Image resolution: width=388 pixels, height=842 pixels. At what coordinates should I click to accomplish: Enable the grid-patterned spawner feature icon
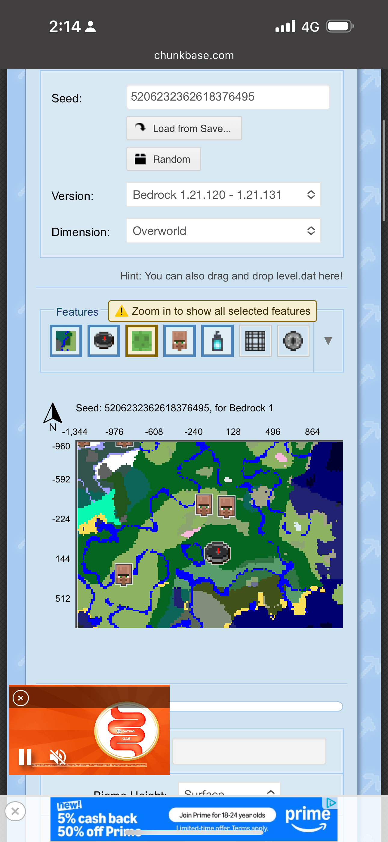coord(255,341)
